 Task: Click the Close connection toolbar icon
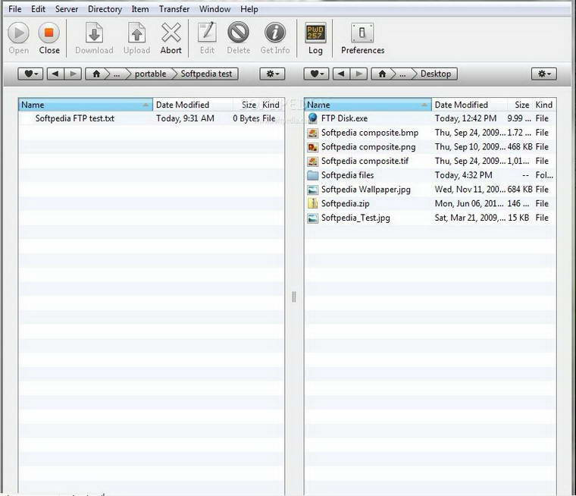pyautogui.click(x=49, y=33)
